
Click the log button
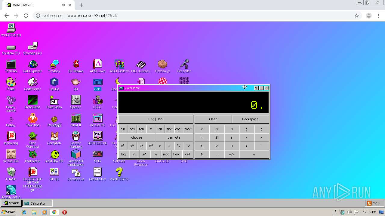(123, 154)
